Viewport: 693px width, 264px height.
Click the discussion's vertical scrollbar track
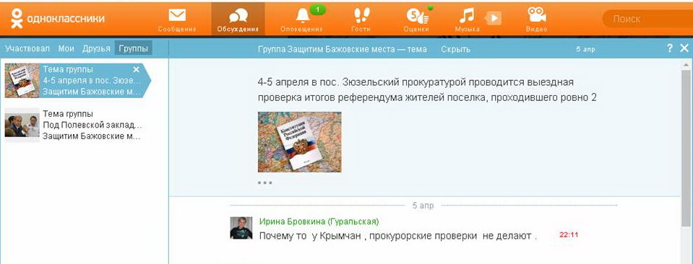(686, 163)
